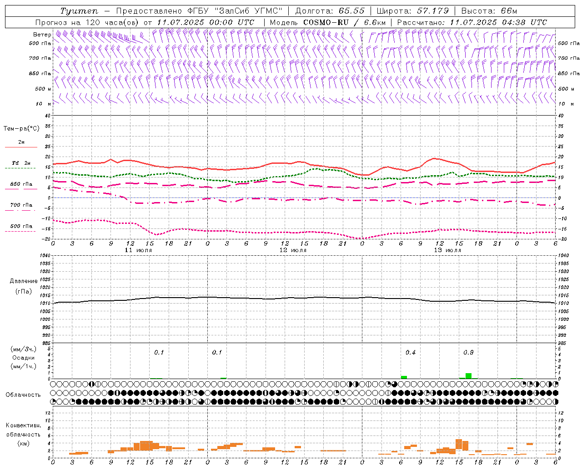Click the tallest green precipitation bar under "0.9"

pos(468,376)
